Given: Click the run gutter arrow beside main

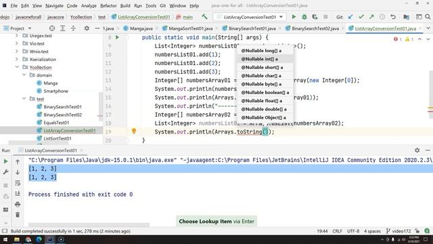Looking at the screenshot, I should 117,37.
